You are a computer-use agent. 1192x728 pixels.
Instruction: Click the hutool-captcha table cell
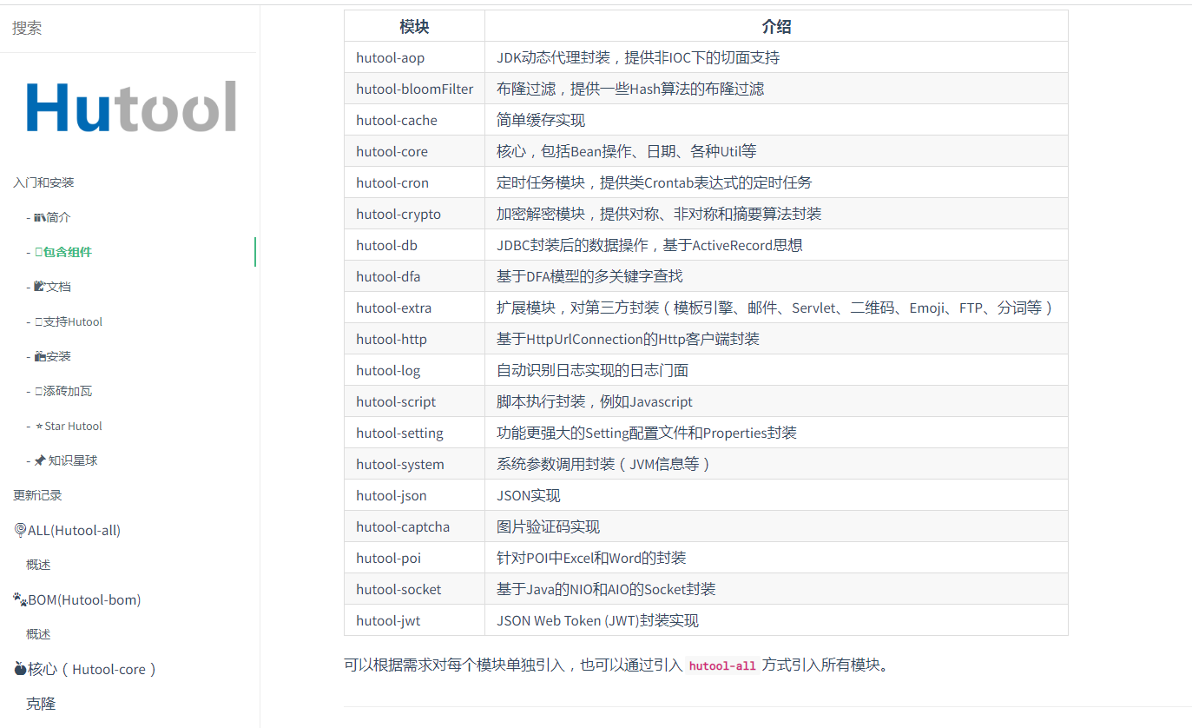pos(414,526)
